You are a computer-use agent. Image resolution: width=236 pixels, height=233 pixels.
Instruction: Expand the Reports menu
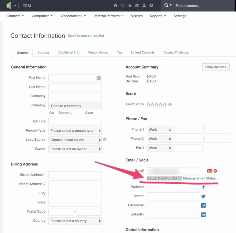point(158,16)
